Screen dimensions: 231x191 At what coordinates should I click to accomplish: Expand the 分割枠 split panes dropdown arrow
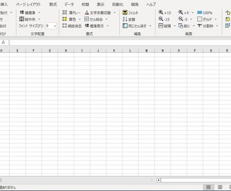point(217,26)
